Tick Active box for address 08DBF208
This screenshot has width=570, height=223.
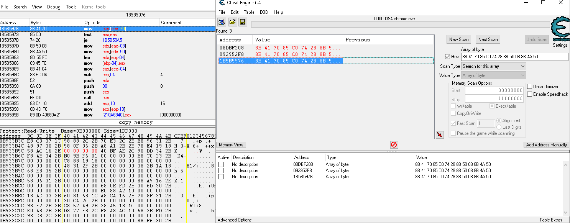click(x=221, y=164)
